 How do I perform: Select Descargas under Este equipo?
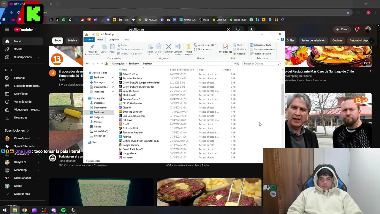(99, 103)
